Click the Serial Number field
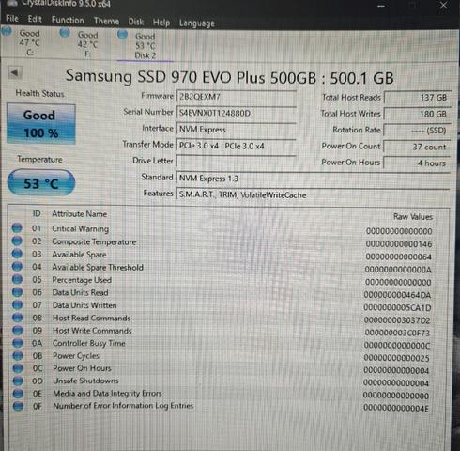 click(x=237, y=113)
